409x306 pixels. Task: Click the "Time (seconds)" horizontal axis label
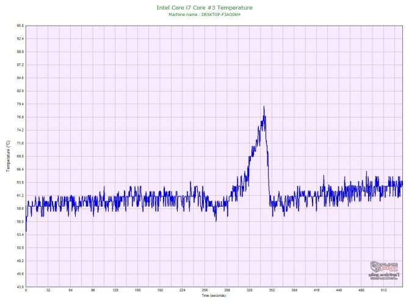pyautogui.click(x=214, y=296)
